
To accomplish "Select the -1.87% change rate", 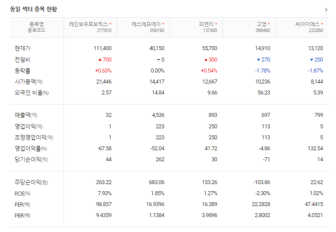I will click(x=315, y=71).
